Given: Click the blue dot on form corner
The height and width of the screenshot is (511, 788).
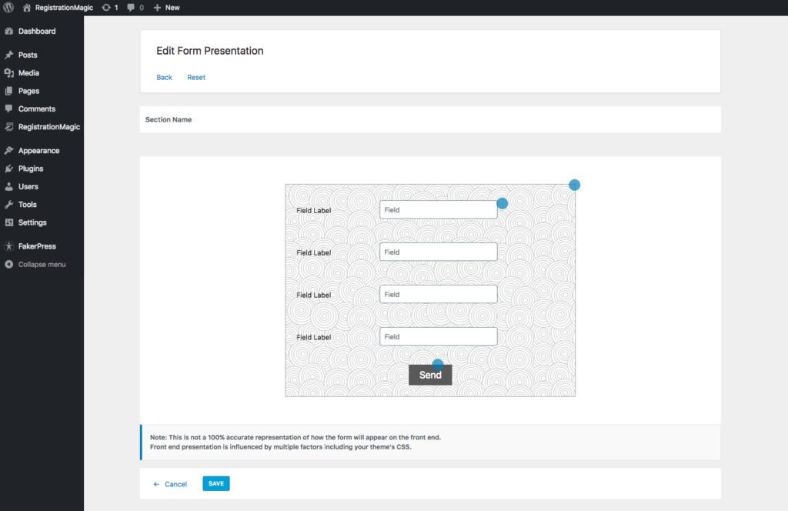Looking at the screenshot, I should (574, 185).
